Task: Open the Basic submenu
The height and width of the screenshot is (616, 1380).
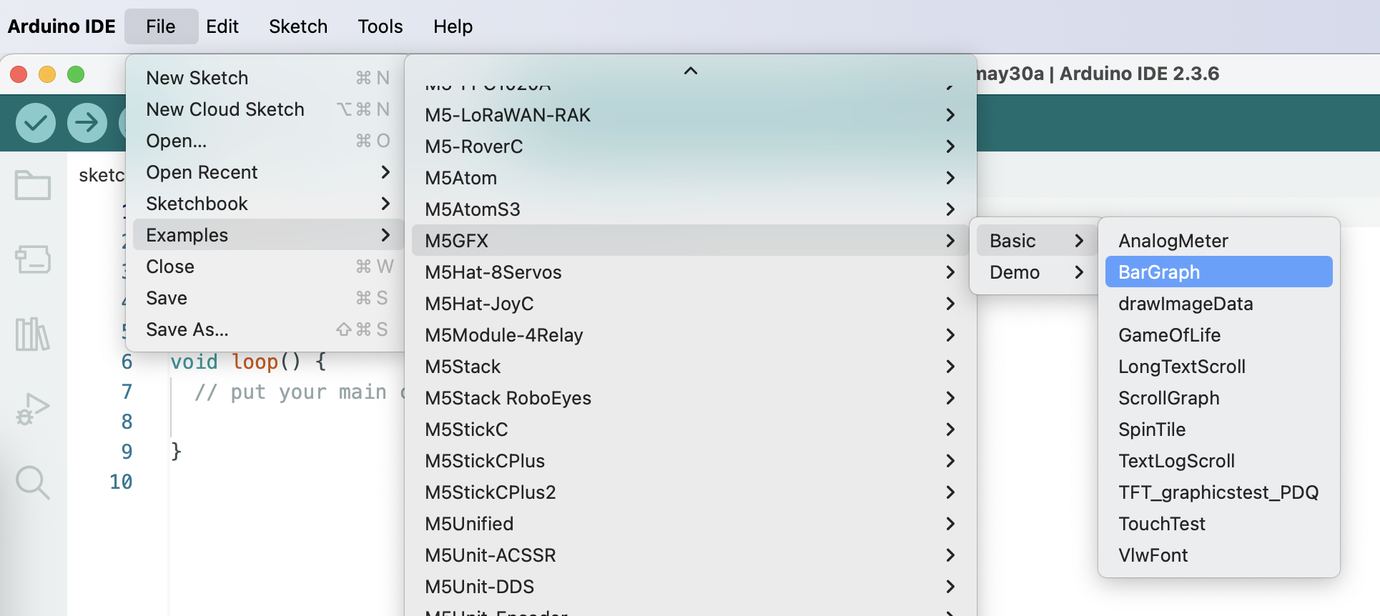Action: (1037, 240)
